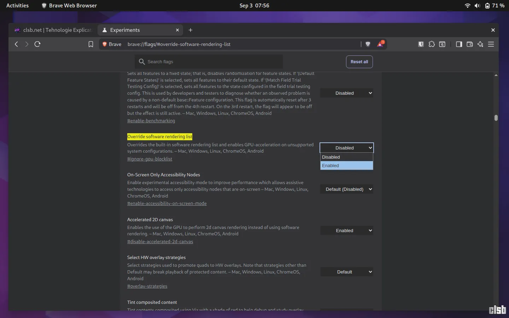Go back with the back arrow

tap(16, 44)
